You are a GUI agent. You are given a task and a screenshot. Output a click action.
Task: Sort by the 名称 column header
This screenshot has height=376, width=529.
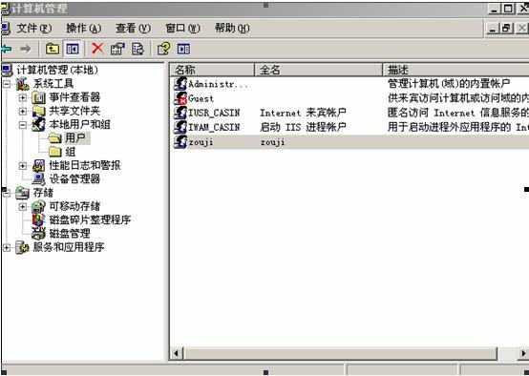point(212,70)
